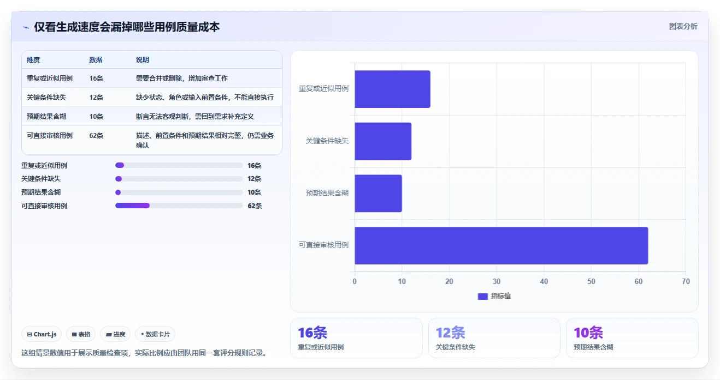Image resolution: width=720 pixels, height=380 pixels.
Task: Click the 重复或近似用例 progress bar
Action: point(179,165)
